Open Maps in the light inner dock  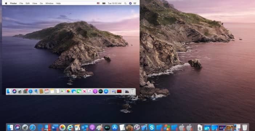[63, 91]
